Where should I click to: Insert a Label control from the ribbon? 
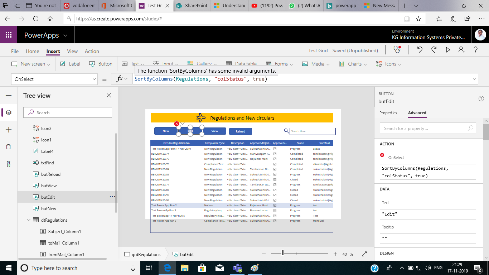click(70, 64)
